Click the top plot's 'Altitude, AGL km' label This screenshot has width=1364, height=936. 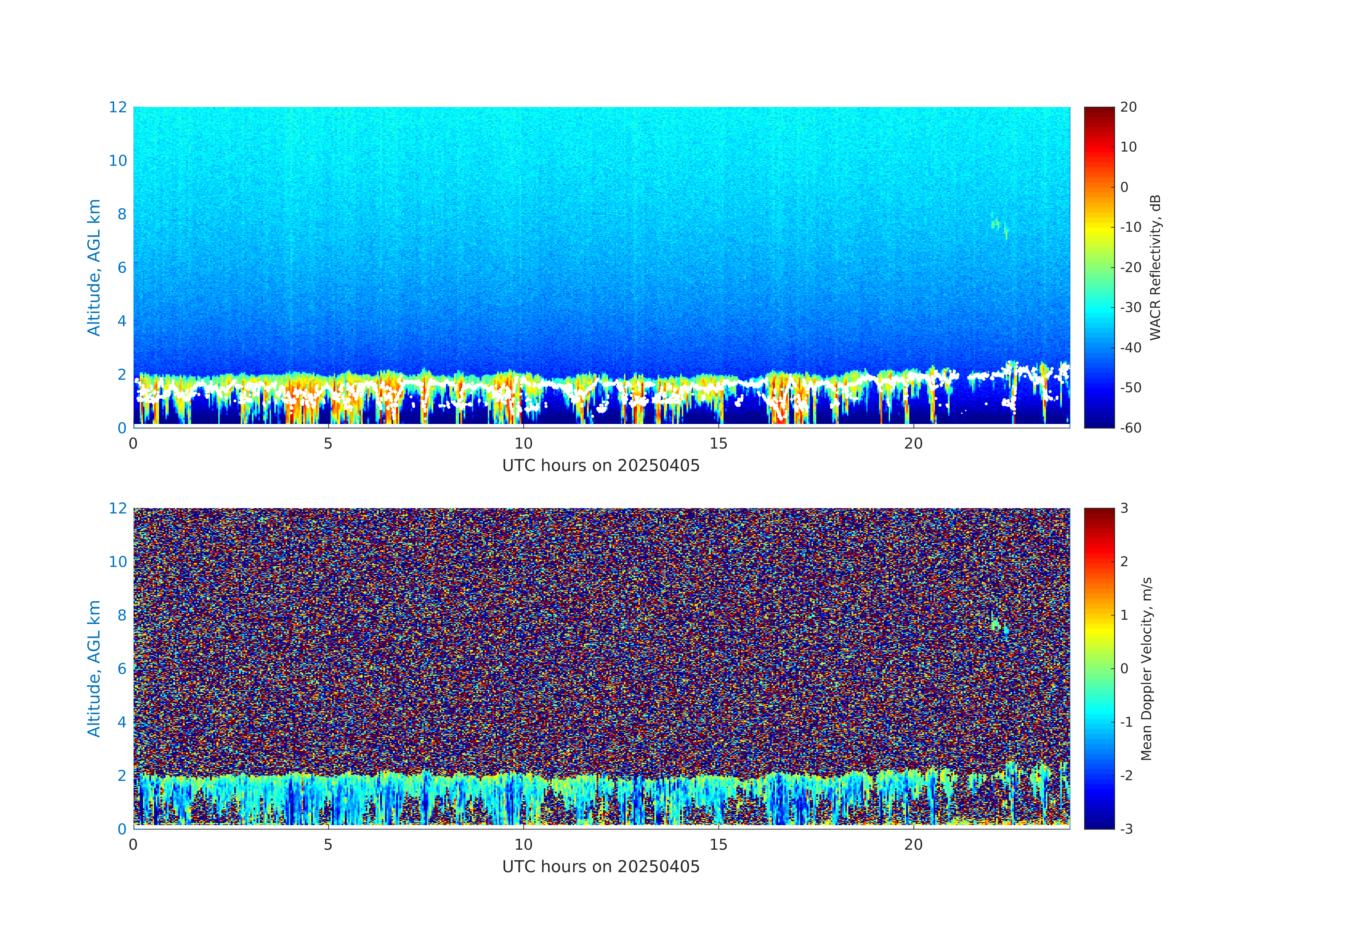(x=94, y=267)
